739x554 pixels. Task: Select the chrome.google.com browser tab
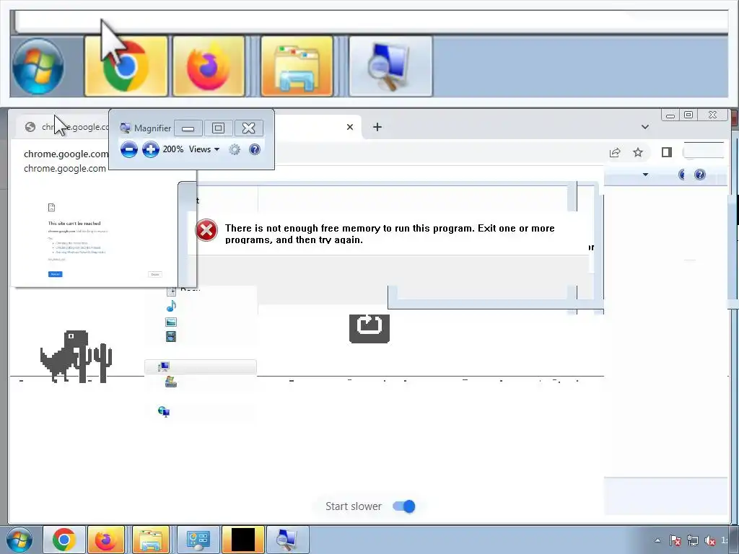(x=66, y=127)
